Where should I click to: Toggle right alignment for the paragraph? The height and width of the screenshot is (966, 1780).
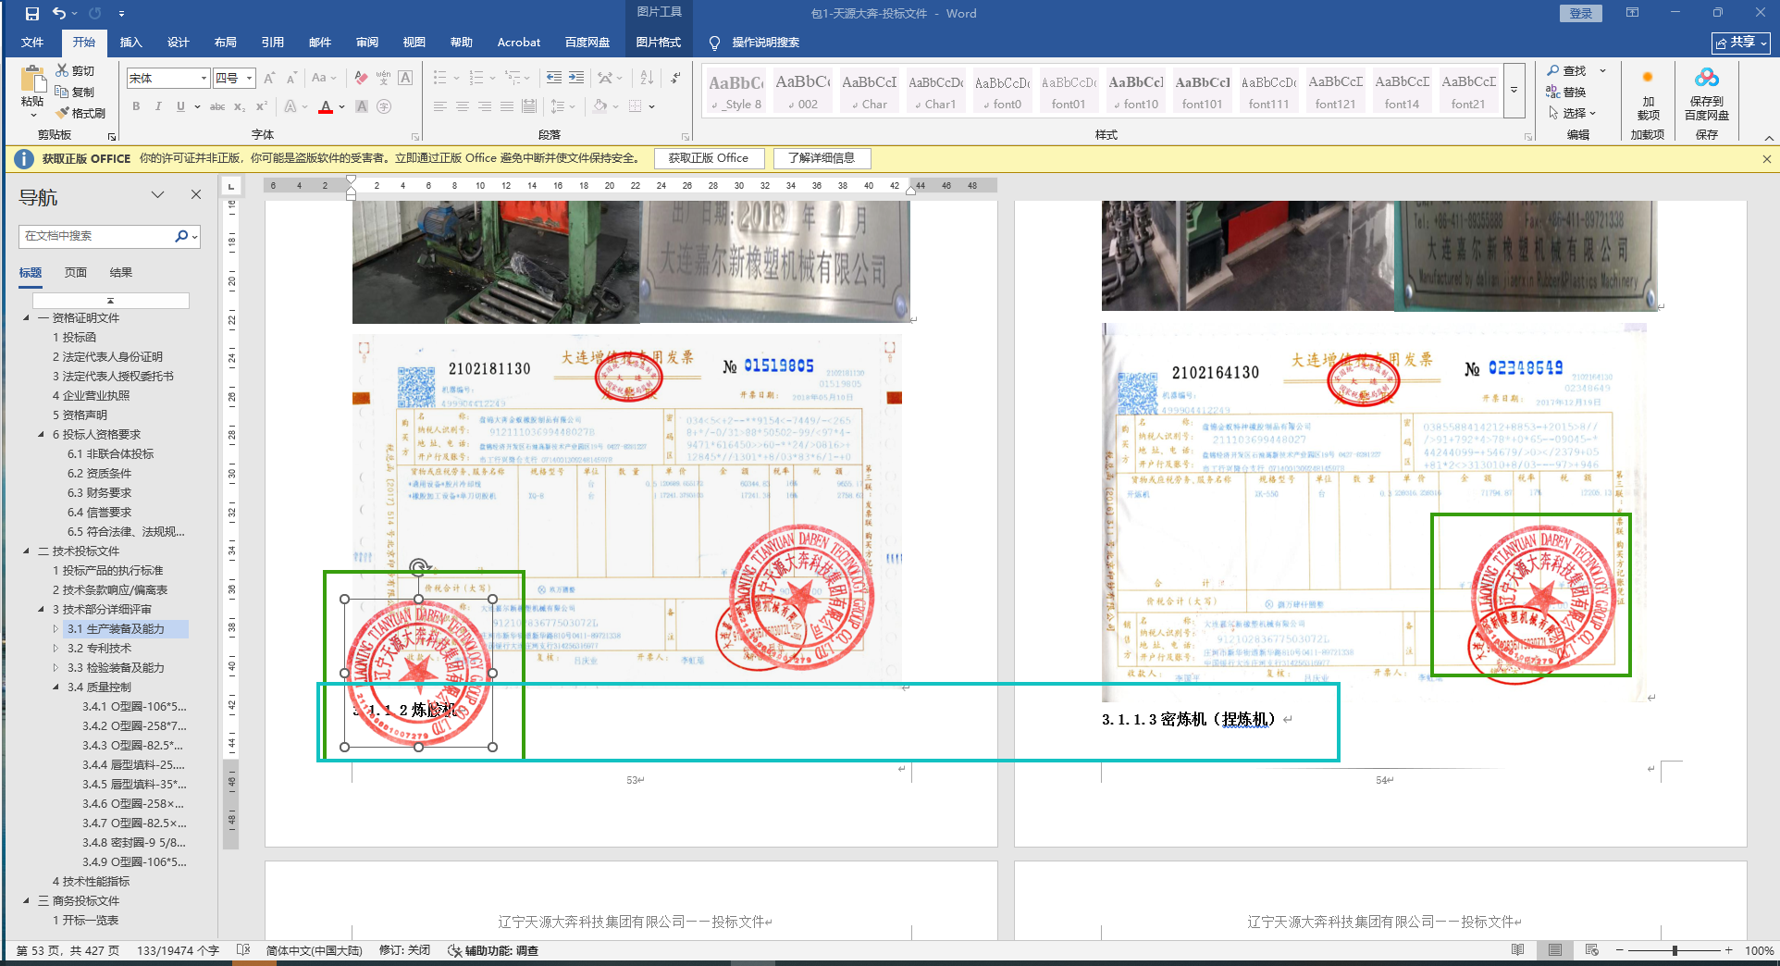[x=484, y=106]
